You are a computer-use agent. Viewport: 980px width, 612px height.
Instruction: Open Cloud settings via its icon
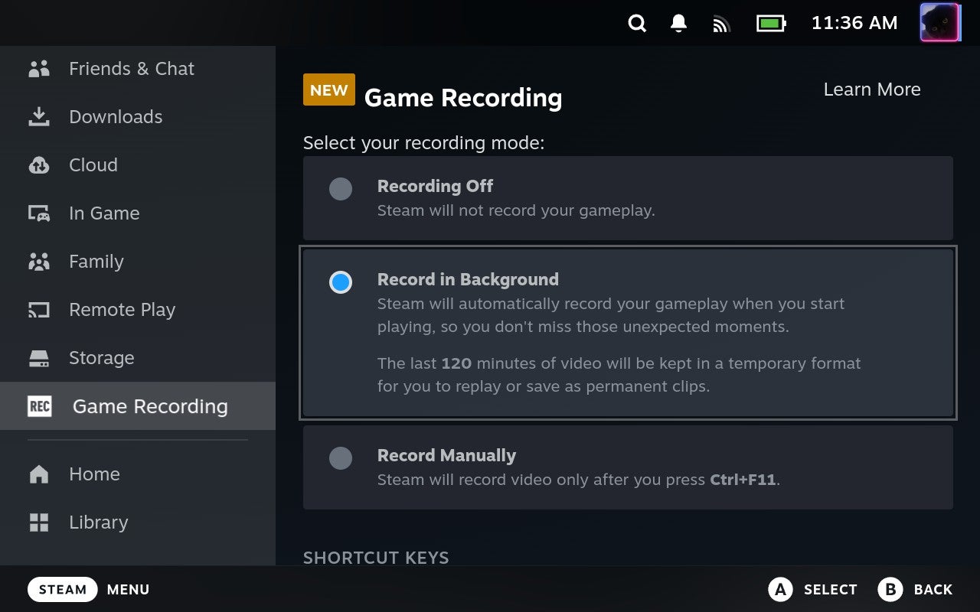click(x=38, y=164)
